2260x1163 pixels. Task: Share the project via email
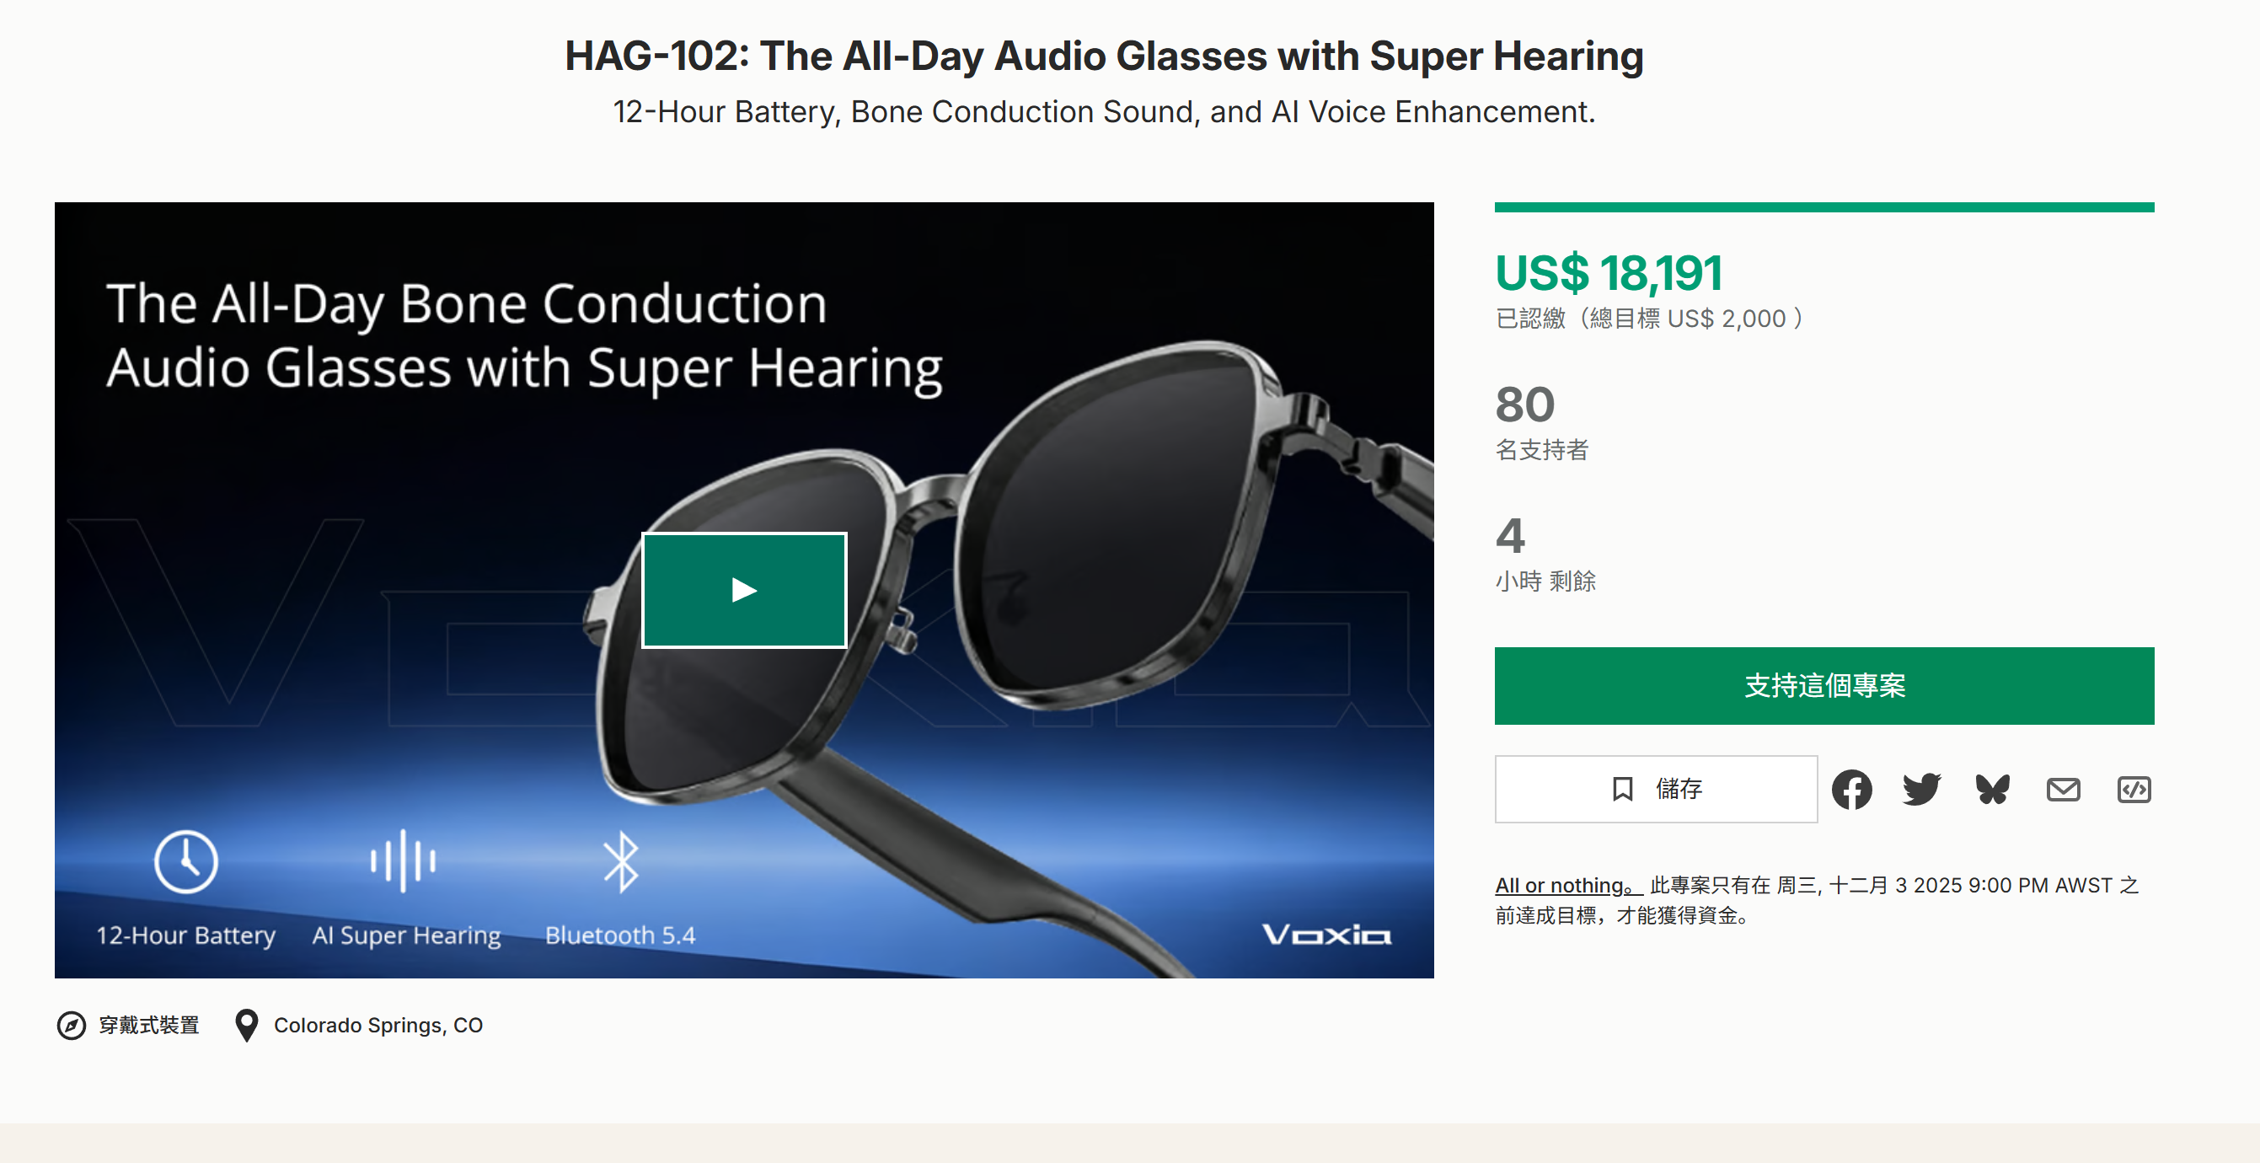click(x=2063, y=789)
